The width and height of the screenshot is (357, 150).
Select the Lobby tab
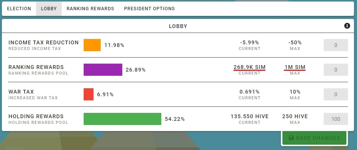point(49,9)
